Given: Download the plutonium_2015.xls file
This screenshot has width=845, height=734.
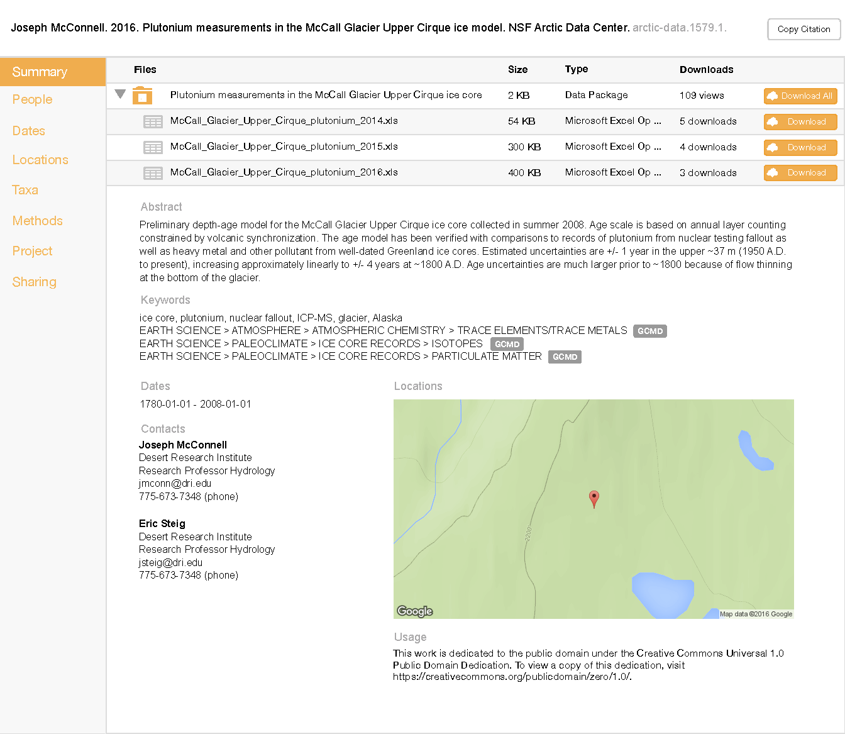Looking at the screenshot, I should point(800,147).
